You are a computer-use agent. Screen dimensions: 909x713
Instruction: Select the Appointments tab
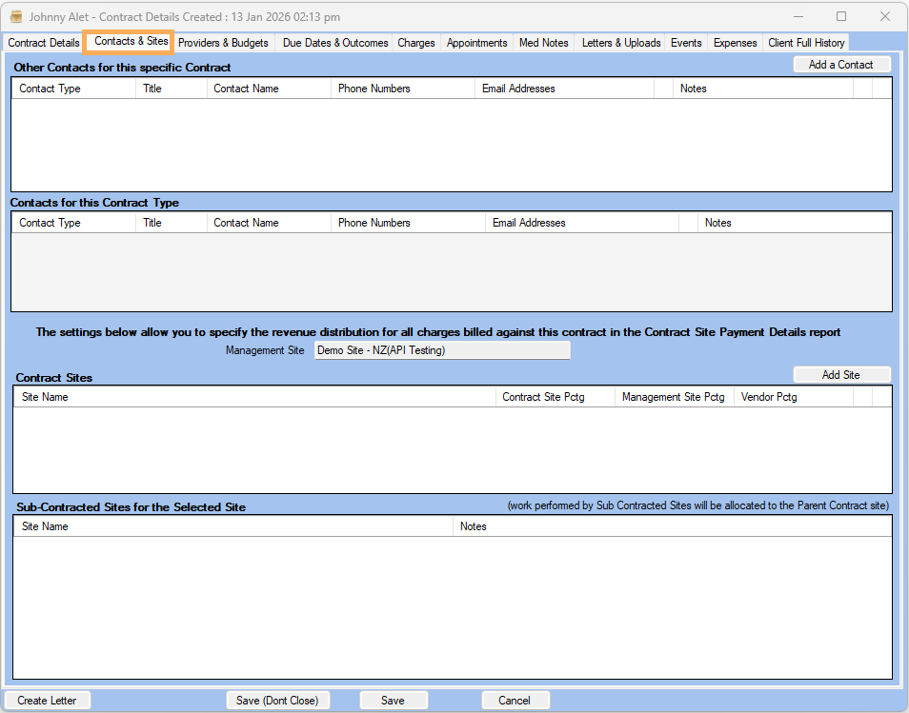click(x=476, y=43)
